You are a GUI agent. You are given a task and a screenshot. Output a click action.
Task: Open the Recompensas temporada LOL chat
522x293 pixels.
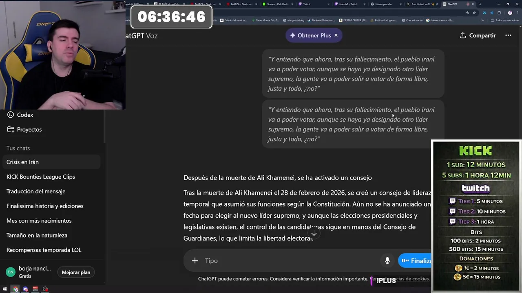pos(51,250)
